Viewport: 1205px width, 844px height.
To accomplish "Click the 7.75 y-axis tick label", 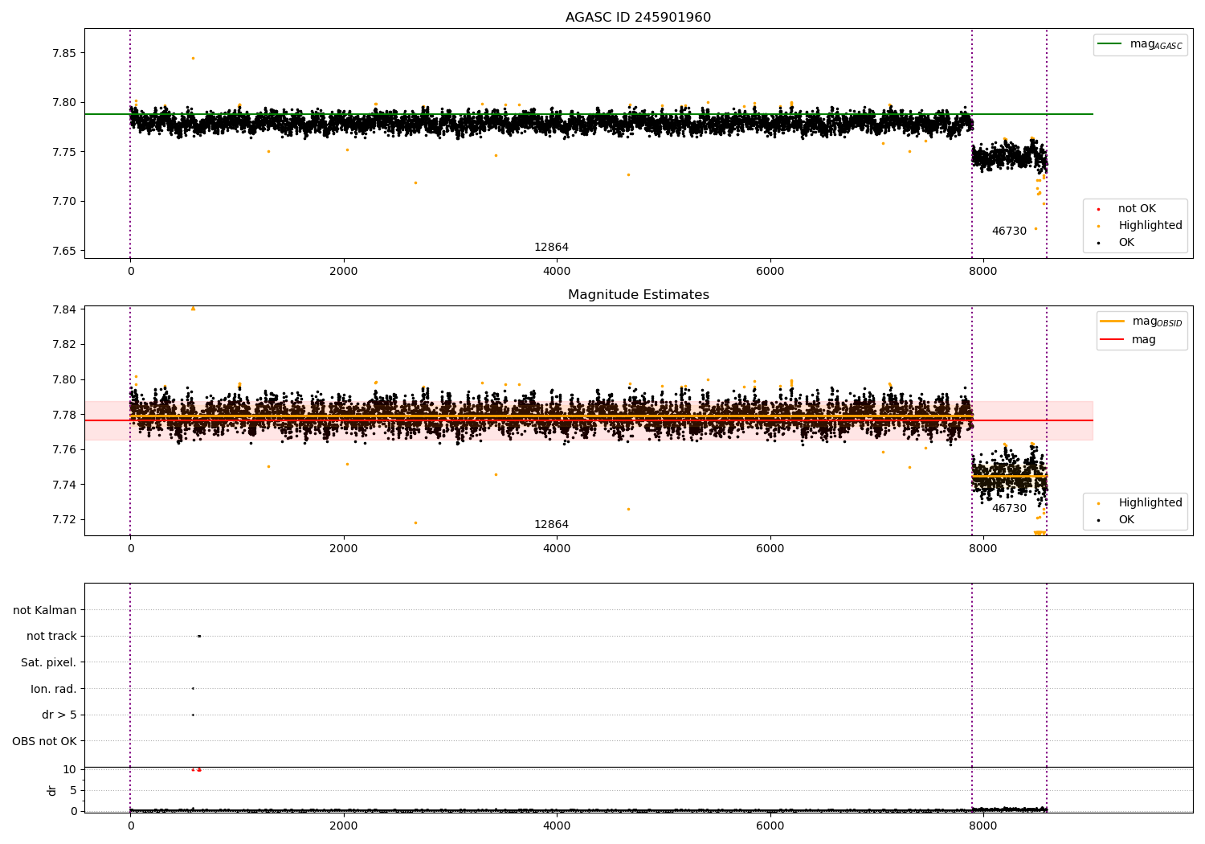I will (64, 152).
